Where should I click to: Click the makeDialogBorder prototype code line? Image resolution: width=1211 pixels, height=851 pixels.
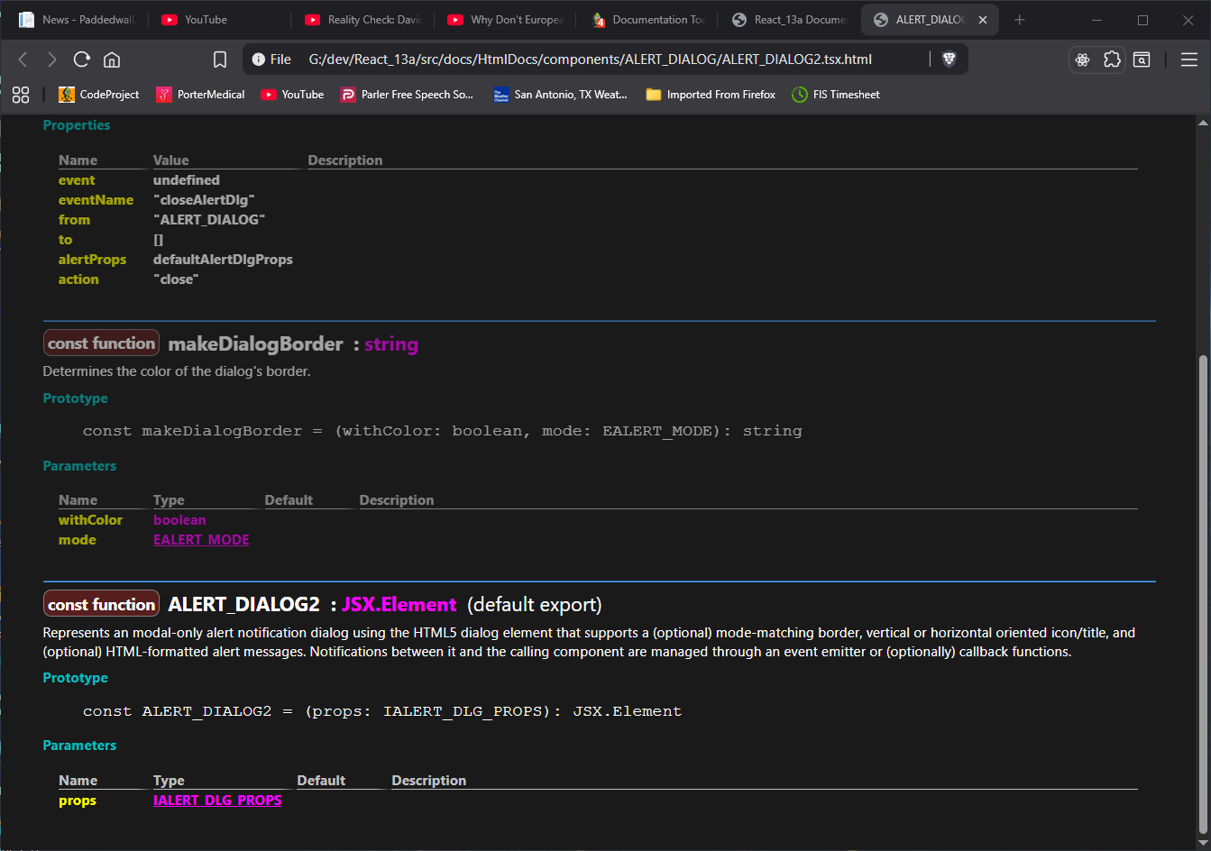pyautogui.click(x=442, y=431)
